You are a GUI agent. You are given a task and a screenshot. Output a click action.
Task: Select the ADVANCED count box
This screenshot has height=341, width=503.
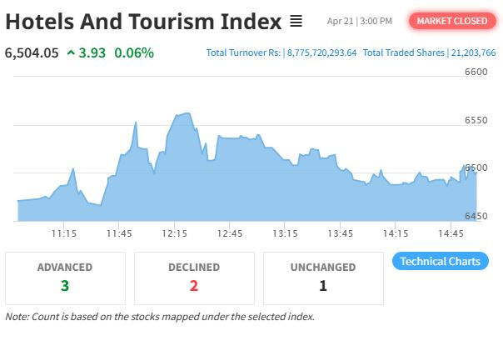point(66,278)
